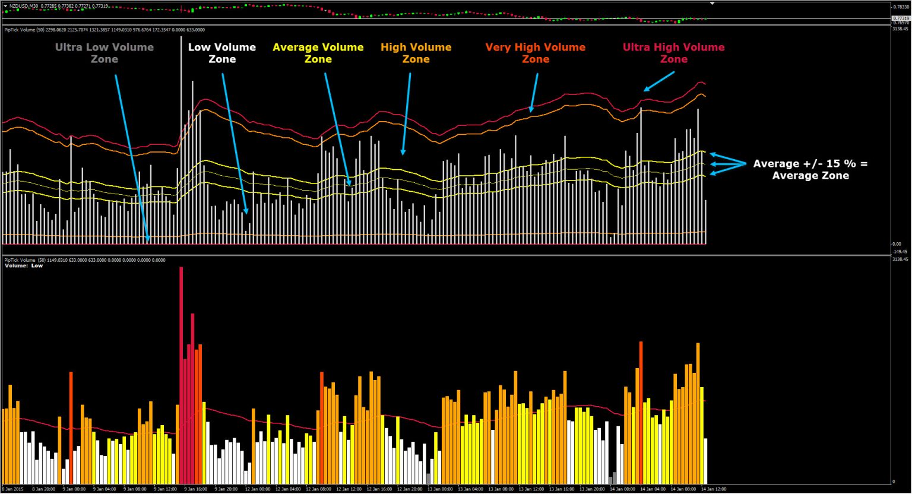Screen dimensions: 912x494
Task: Click the Average Volume Zone label
Action: tap(318, 53)
